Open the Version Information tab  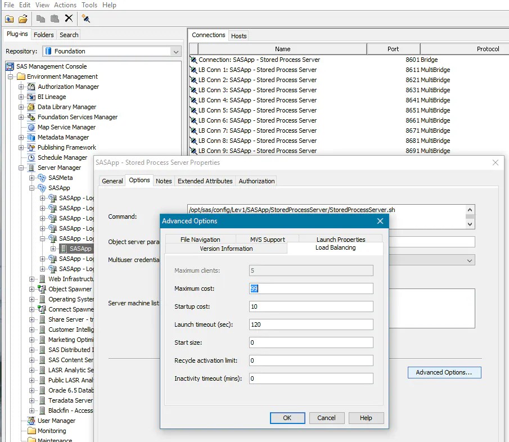pos(226,249)
